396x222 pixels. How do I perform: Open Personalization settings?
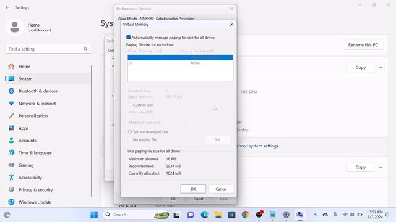coord(48,116)
